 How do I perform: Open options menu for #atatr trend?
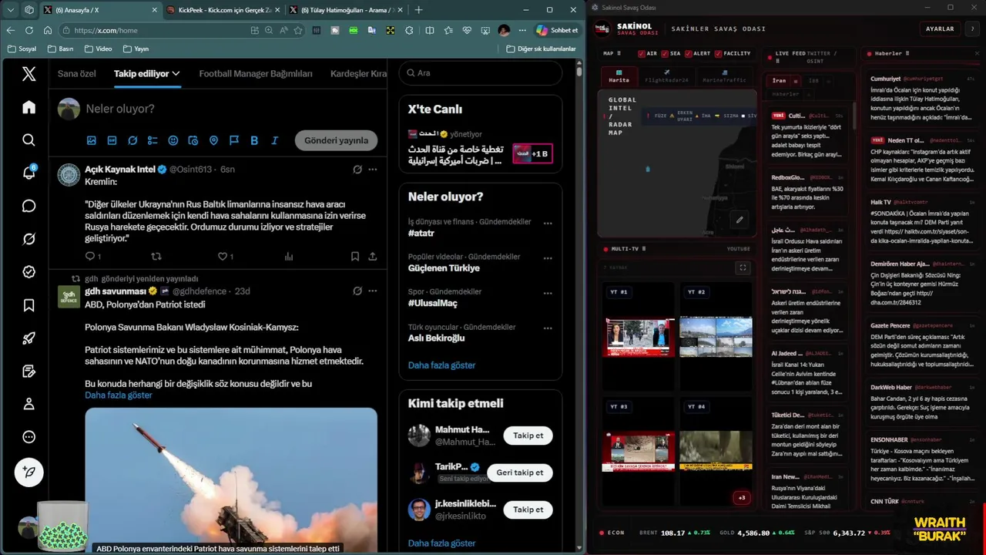548,223
